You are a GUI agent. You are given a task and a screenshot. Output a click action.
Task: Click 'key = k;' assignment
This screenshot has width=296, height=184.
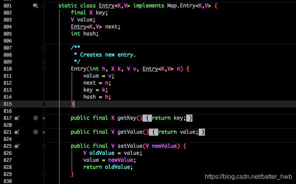tap(95, 90)
